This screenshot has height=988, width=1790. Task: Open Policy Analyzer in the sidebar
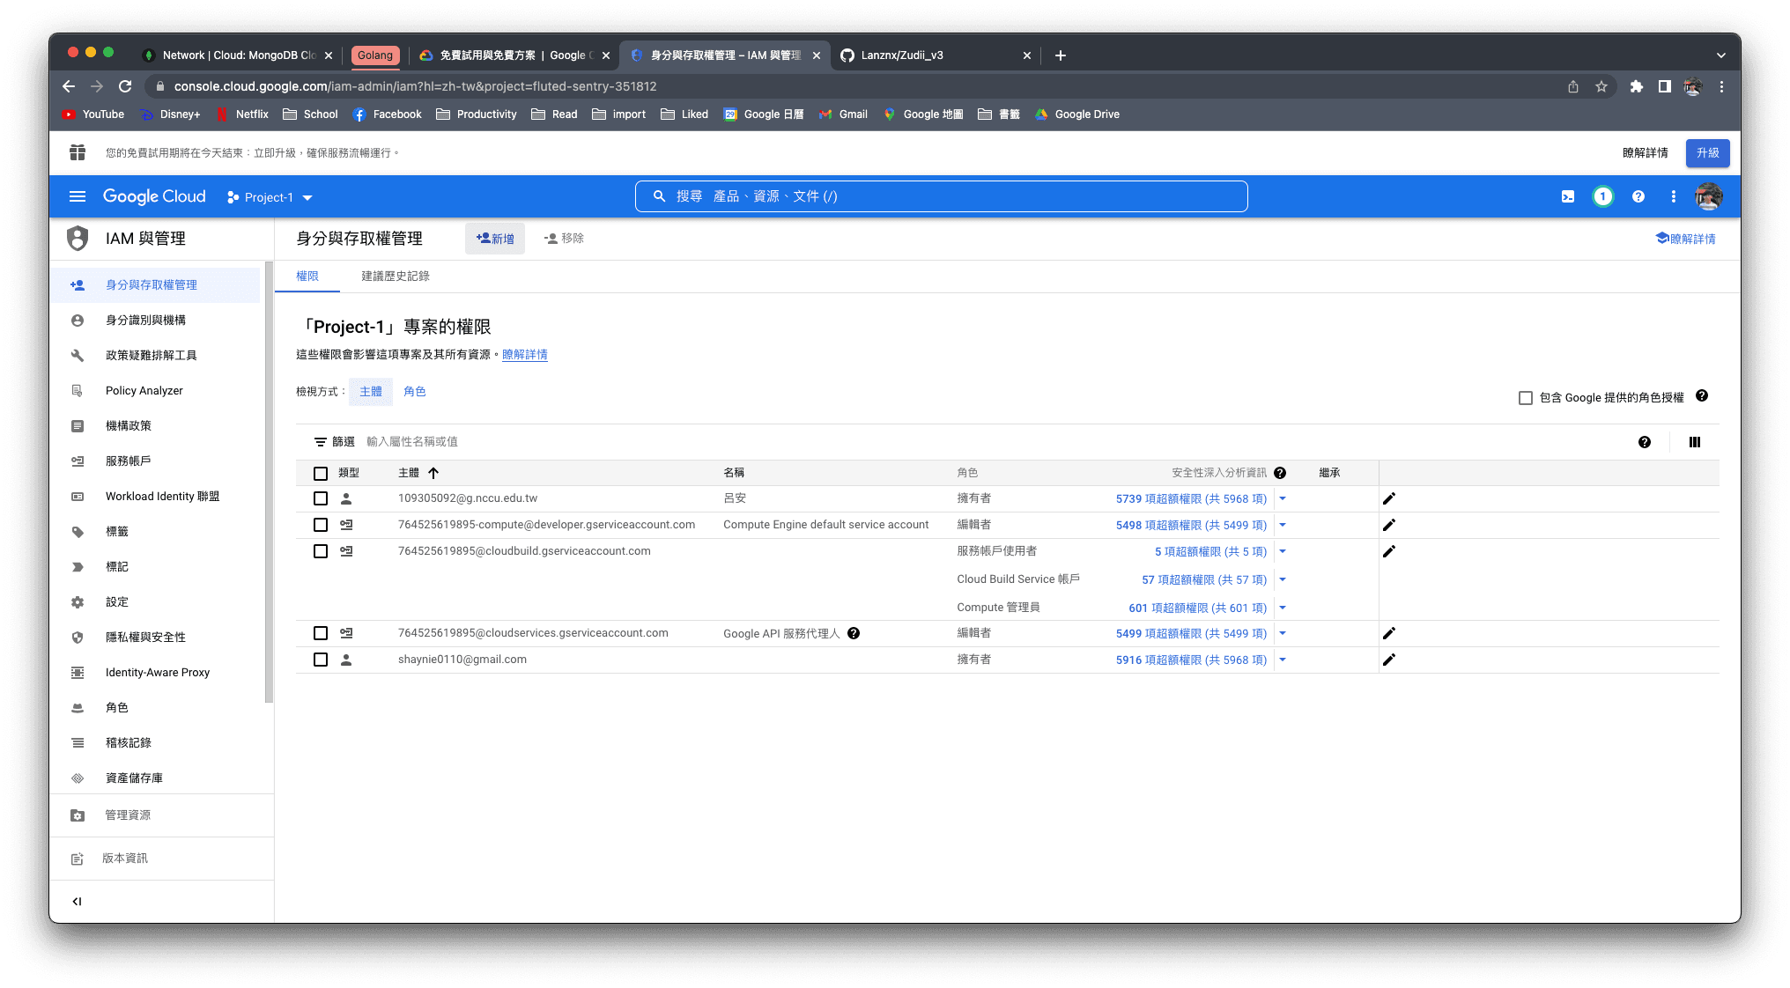(144, 390)
